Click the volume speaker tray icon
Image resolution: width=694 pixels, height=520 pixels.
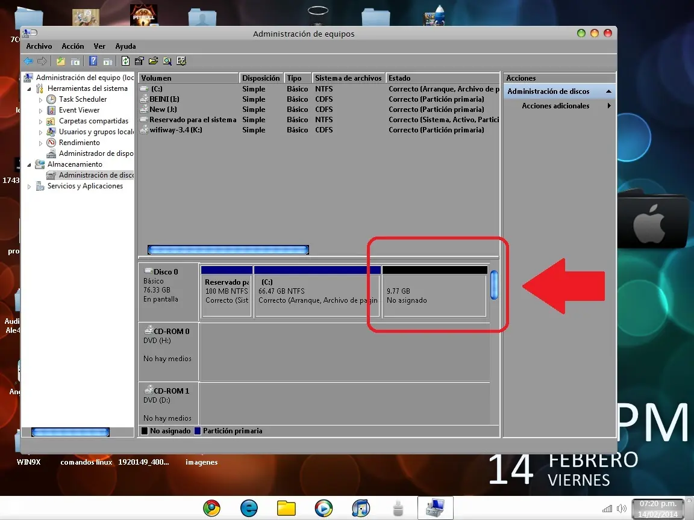tap(622, 509)
